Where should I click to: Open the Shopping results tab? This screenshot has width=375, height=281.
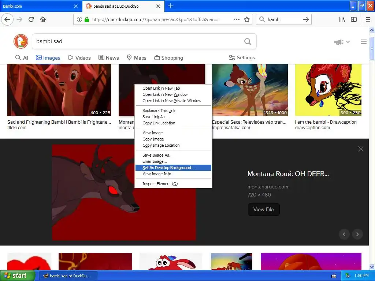(x=168, y=58)
